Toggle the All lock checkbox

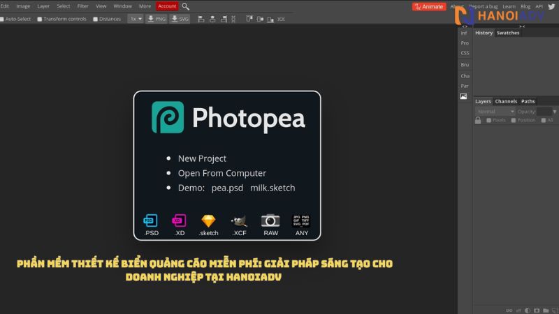click(x=544, y=120)
